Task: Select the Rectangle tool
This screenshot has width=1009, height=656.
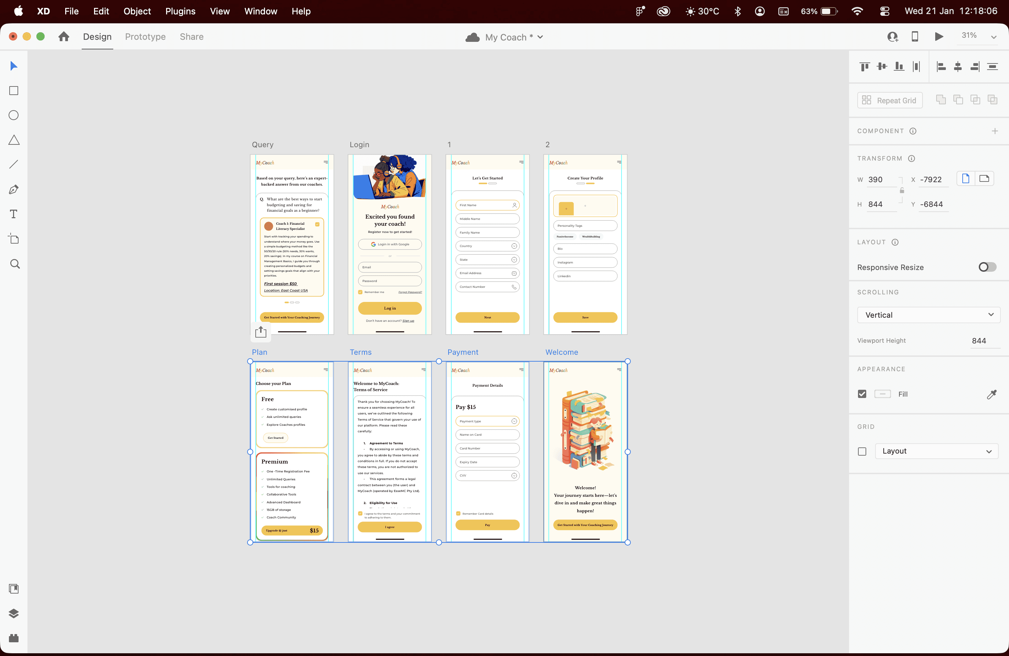Action: (14, 91)
